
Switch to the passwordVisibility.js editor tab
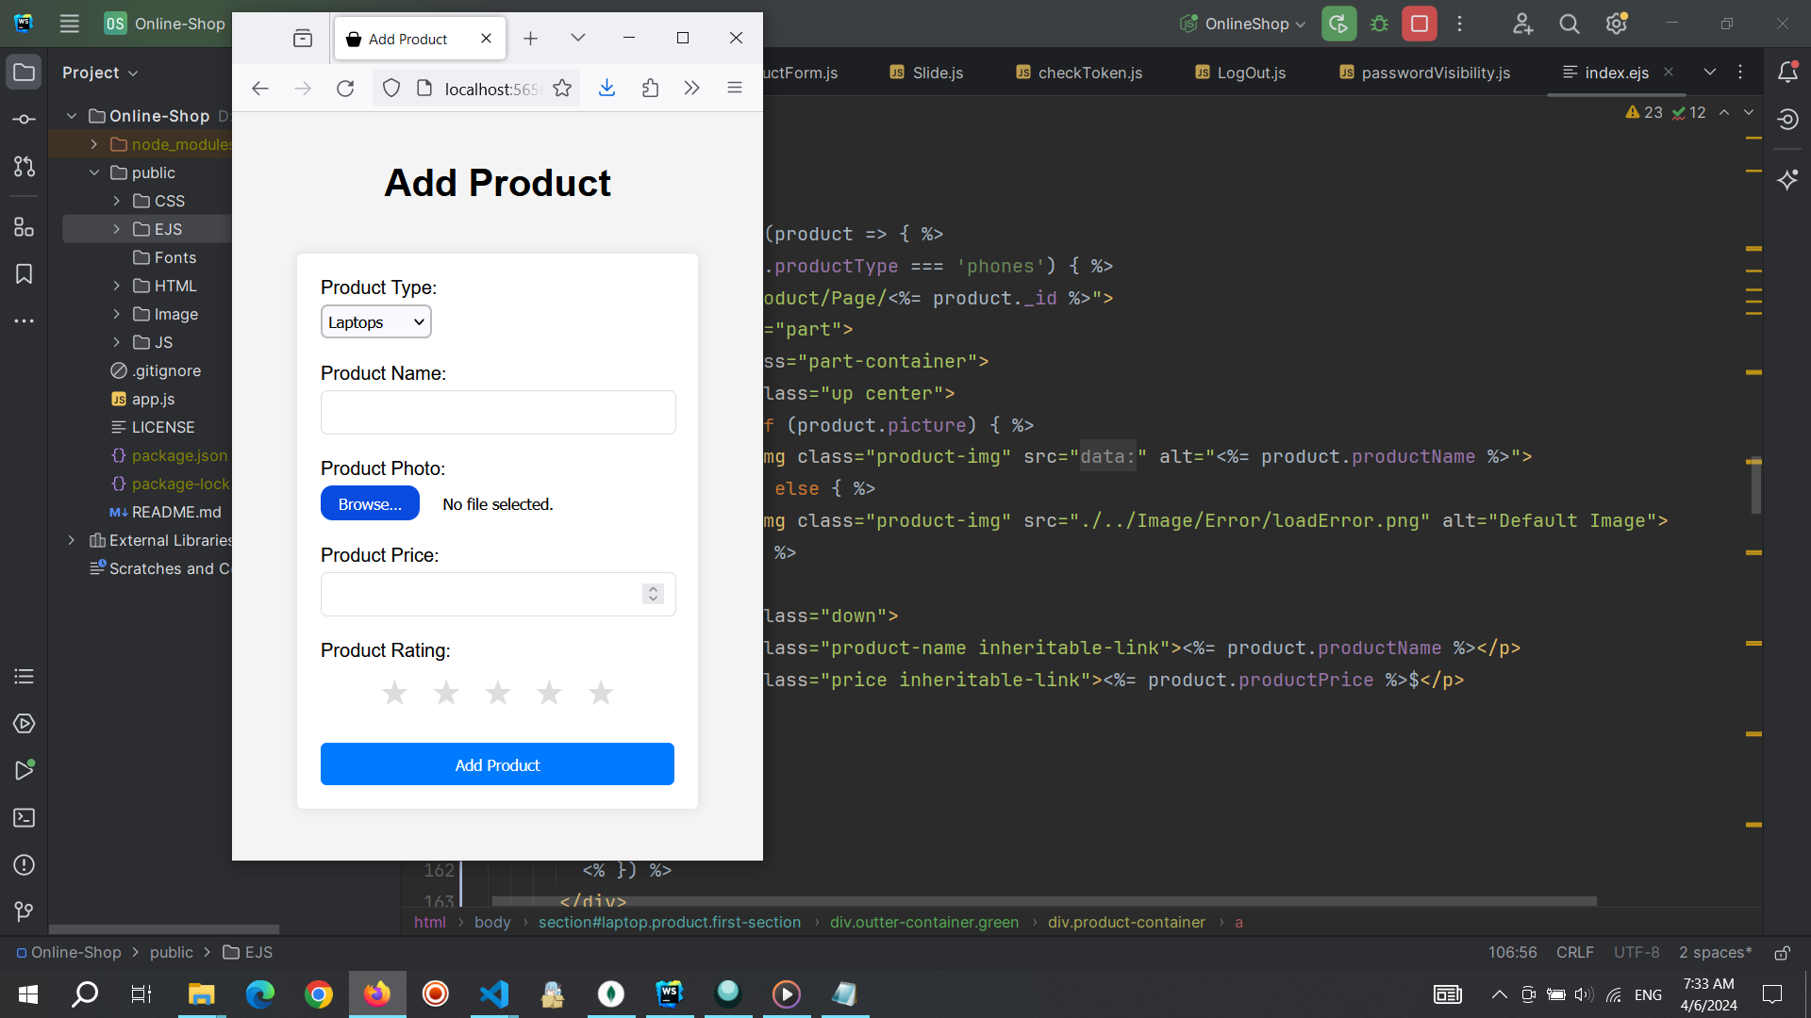pos(1424,73)
